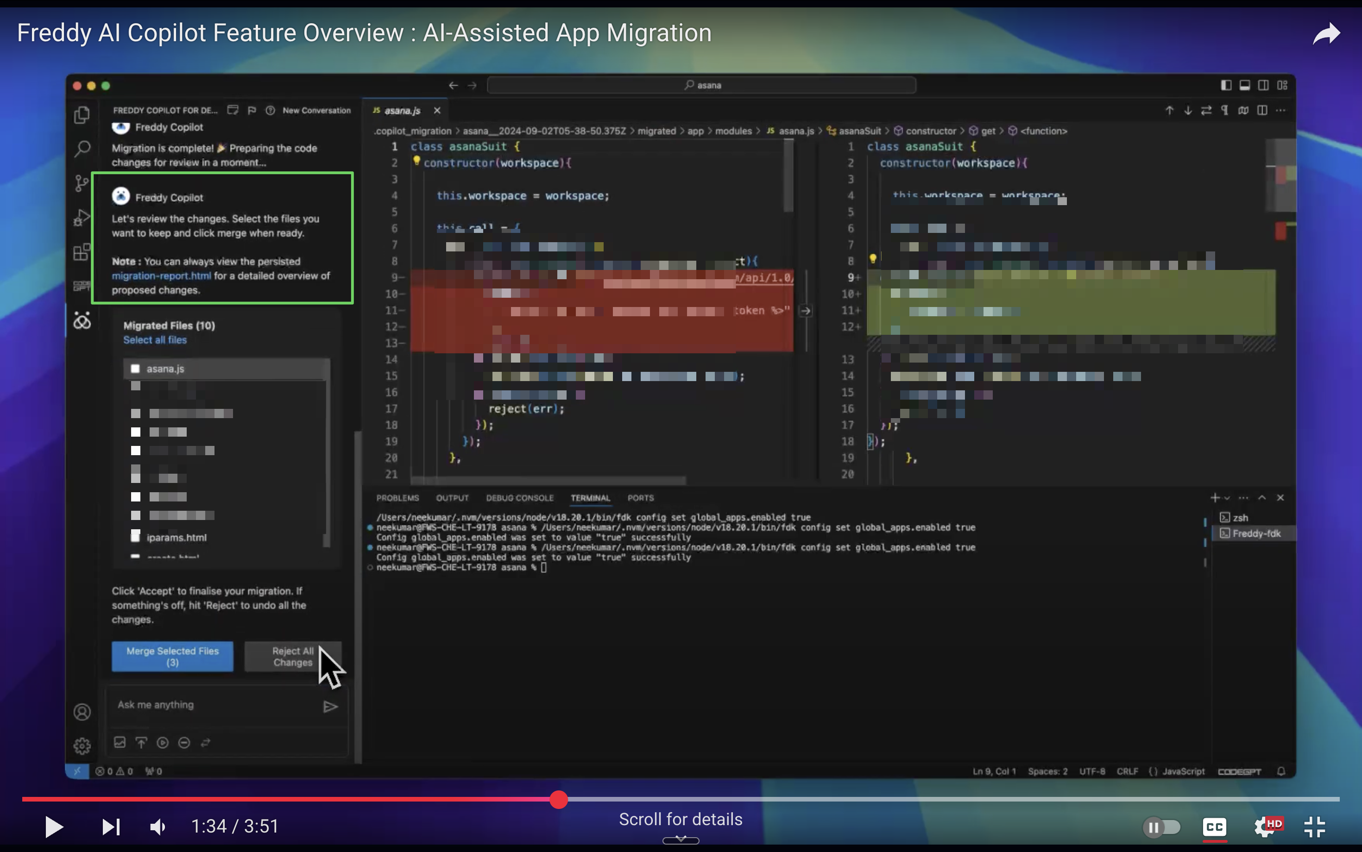Open the Source Control panel icon
The image size is (1362, 852).
(x=82, y=182)
